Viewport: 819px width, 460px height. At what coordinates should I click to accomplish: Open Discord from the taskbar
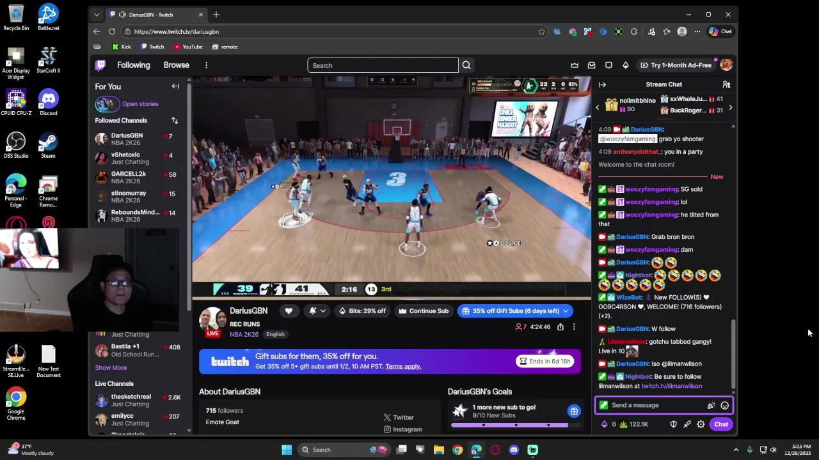coord(514,450)
